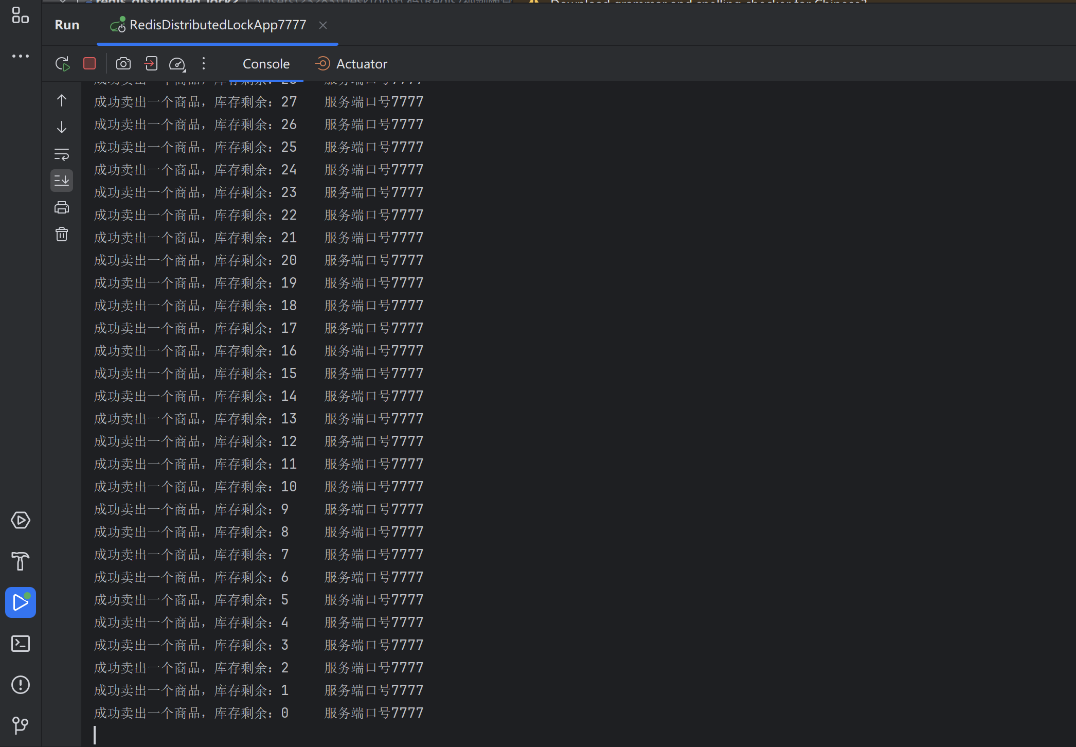Switch to the Console tab

click(x=266, y=64)
